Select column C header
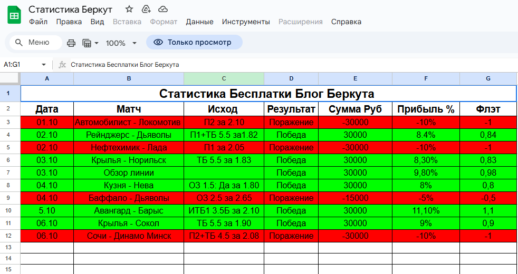This screenshot has width=518, height=274. [224, 78]
